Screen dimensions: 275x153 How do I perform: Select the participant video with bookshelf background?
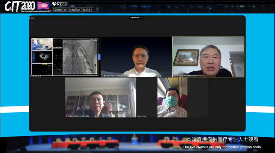(100, 97)
